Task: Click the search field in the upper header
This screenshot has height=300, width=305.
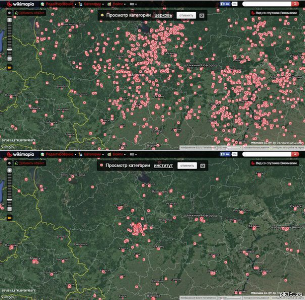Action: click(267, 4)
